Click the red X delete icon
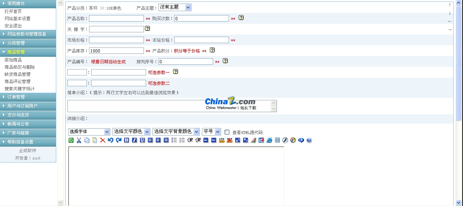463x206 pixels. click(x=103, y=140)
